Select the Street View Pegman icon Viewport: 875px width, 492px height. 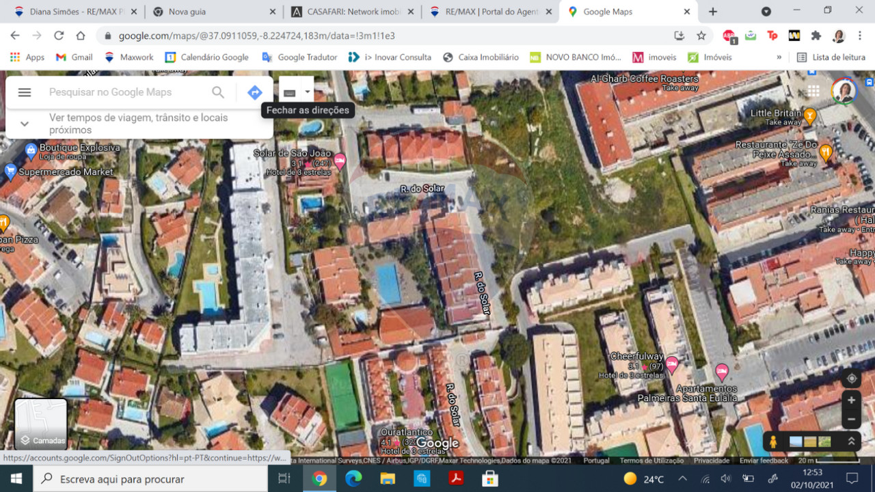pos(773,441)
